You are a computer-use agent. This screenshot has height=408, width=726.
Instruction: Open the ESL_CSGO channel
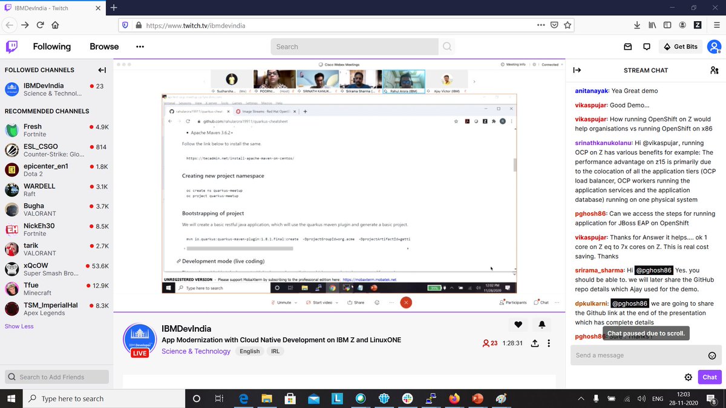pos(57,151)
